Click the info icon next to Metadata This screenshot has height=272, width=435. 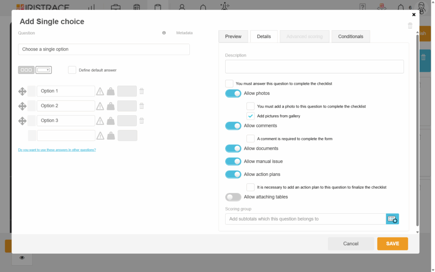click(164, 33)
